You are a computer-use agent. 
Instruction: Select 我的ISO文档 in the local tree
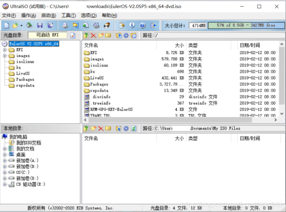pyautogui.click(x=29, y=143)
